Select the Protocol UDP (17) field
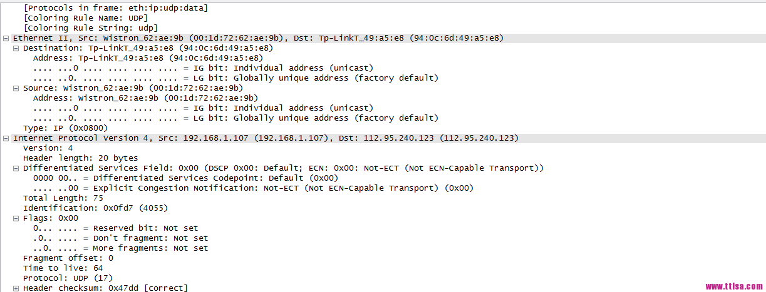This screenshot has height=292, width=766. 68,278
